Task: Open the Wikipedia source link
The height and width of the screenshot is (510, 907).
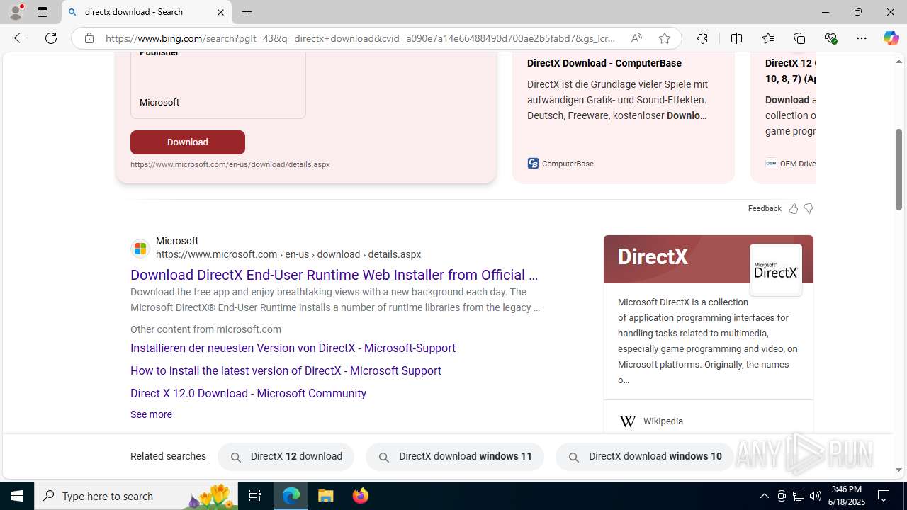Action: tap(663, 421)
